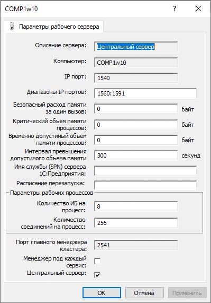Click the Критический объем памяти процессов field
Image resolution: width=211 pixels, height=303 pixels.
click(136, 125)
